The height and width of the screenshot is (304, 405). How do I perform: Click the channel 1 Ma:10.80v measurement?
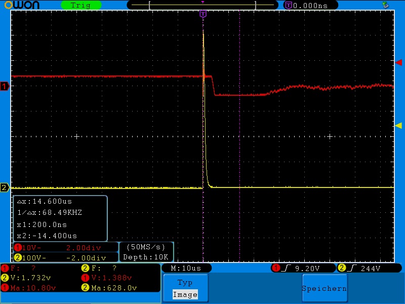pyautogui.click(x=30, y=287)
